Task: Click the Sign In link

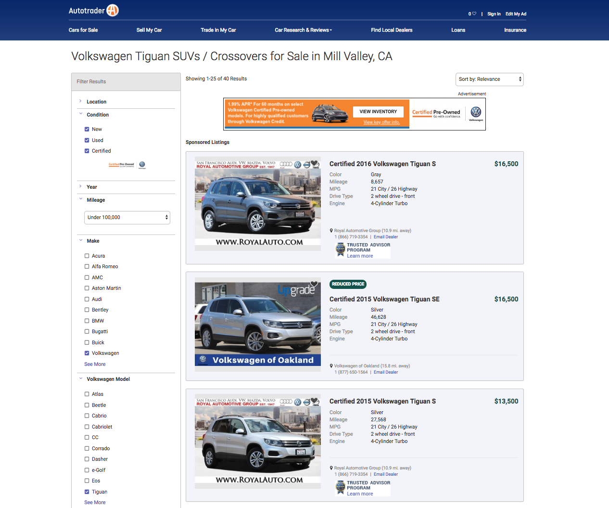Action: (494, 14)
